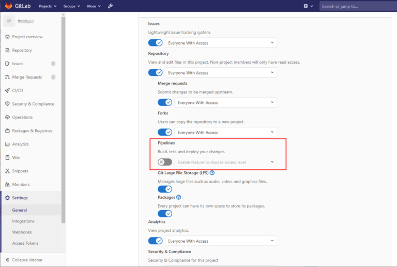Open help icon next to Git LFS
This screenshot has width=397, height=267.
point(212,173)
